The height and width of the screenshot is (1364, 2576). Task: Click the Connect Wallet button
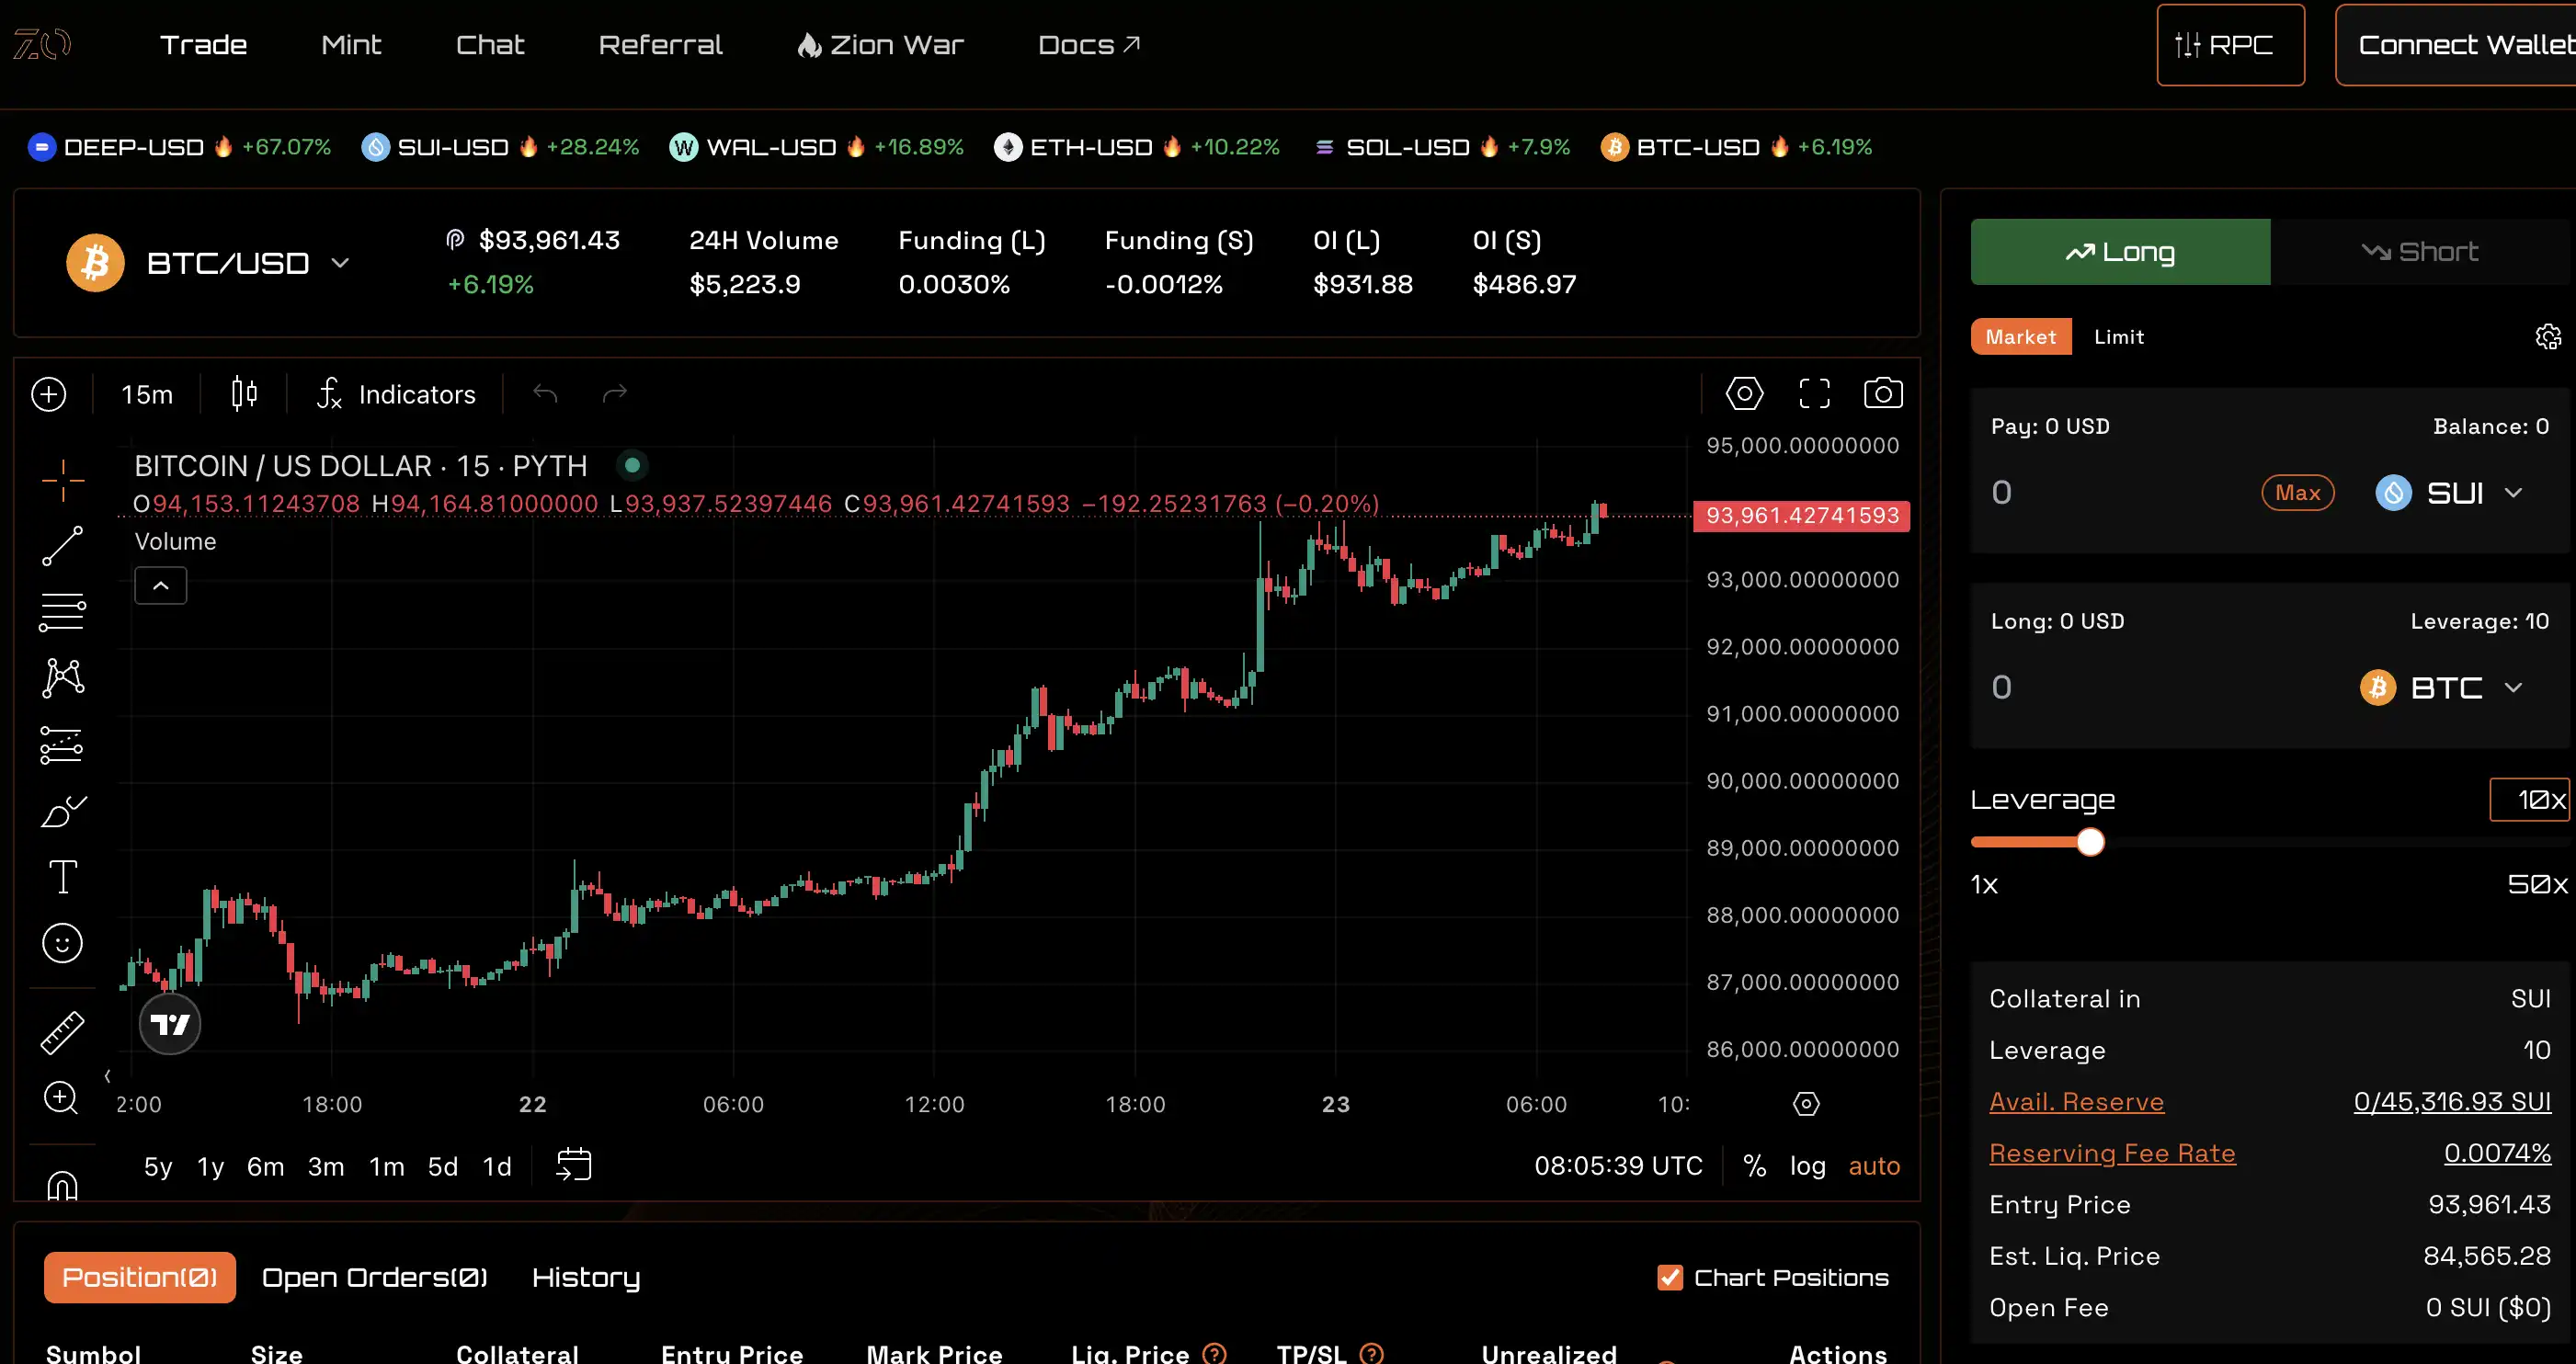[x=2460, y=45]
